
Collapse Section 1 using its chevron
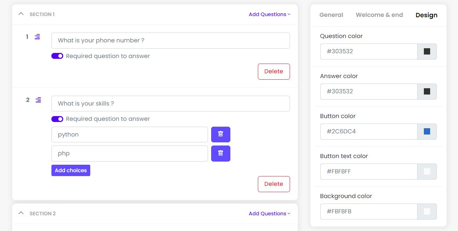point(21,14)
